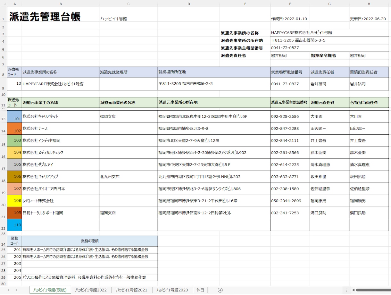391x295 pixels.
Task: Click the blue code 101 cell
Action: (15, 116)
